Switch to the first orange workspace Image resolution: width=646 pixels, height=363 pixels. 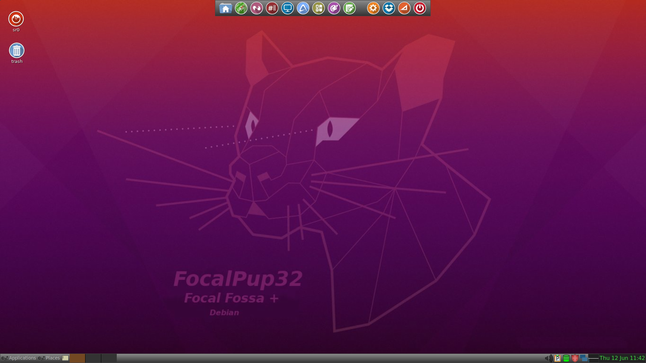point(78,358)
